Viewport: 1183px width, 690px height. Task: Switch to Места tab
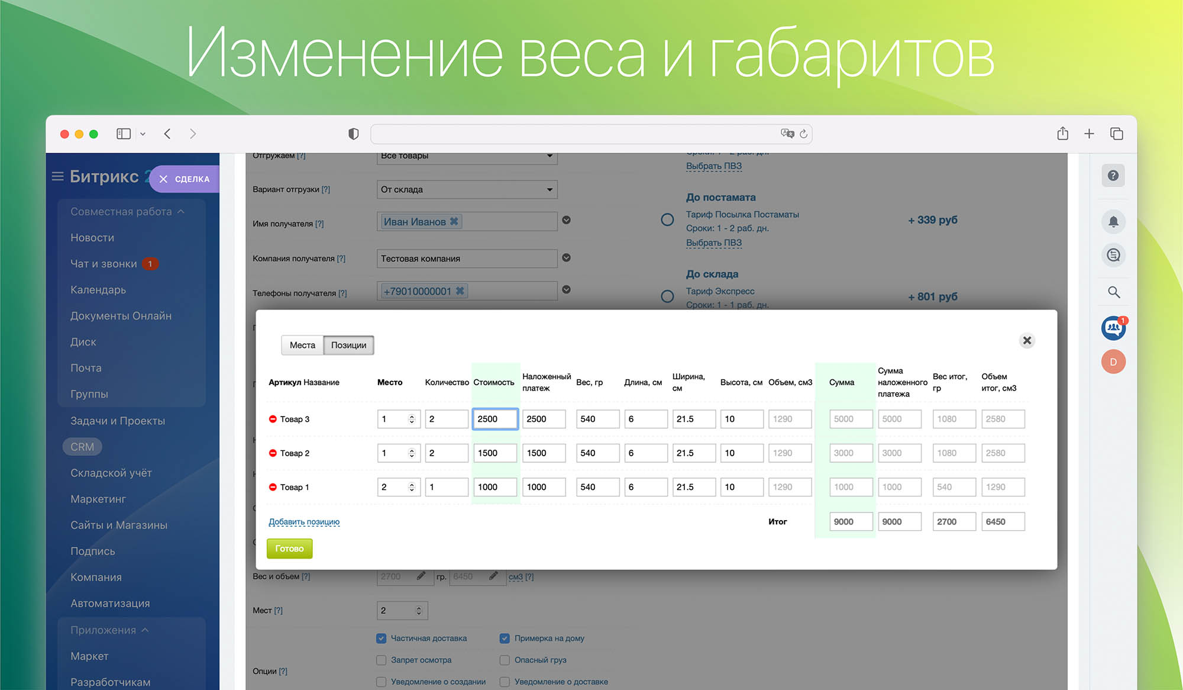[302, 345]
